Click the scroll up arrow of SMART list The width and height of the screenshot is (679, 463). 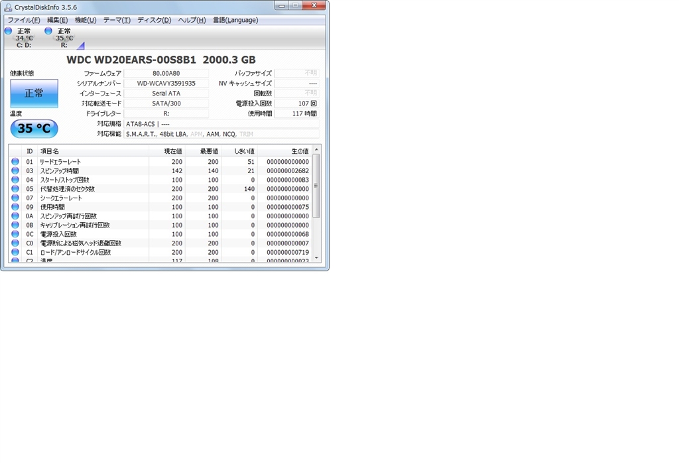pos(316,149)
